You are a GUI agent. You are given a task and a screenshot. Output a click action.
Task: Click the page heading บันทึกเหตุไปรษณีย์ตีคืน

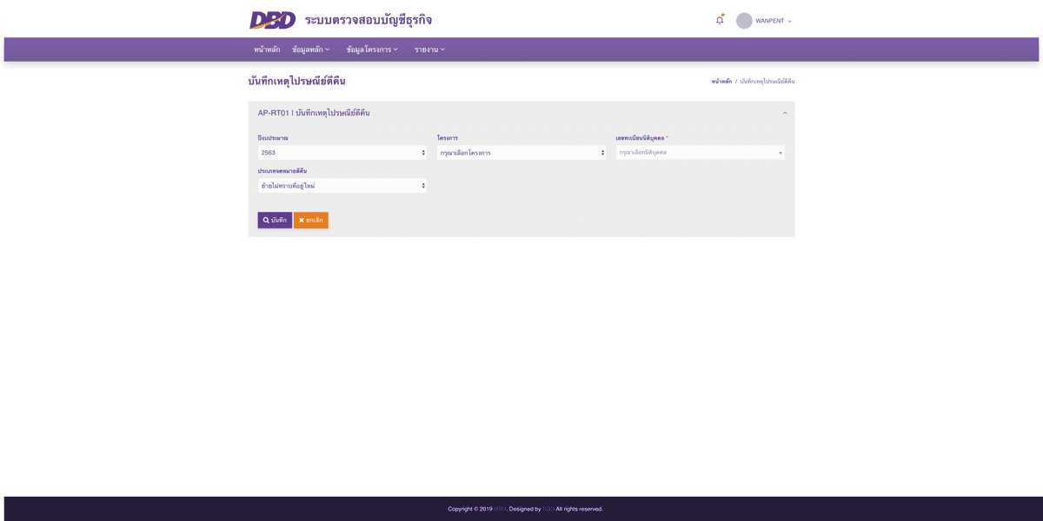tap(297, 81)
